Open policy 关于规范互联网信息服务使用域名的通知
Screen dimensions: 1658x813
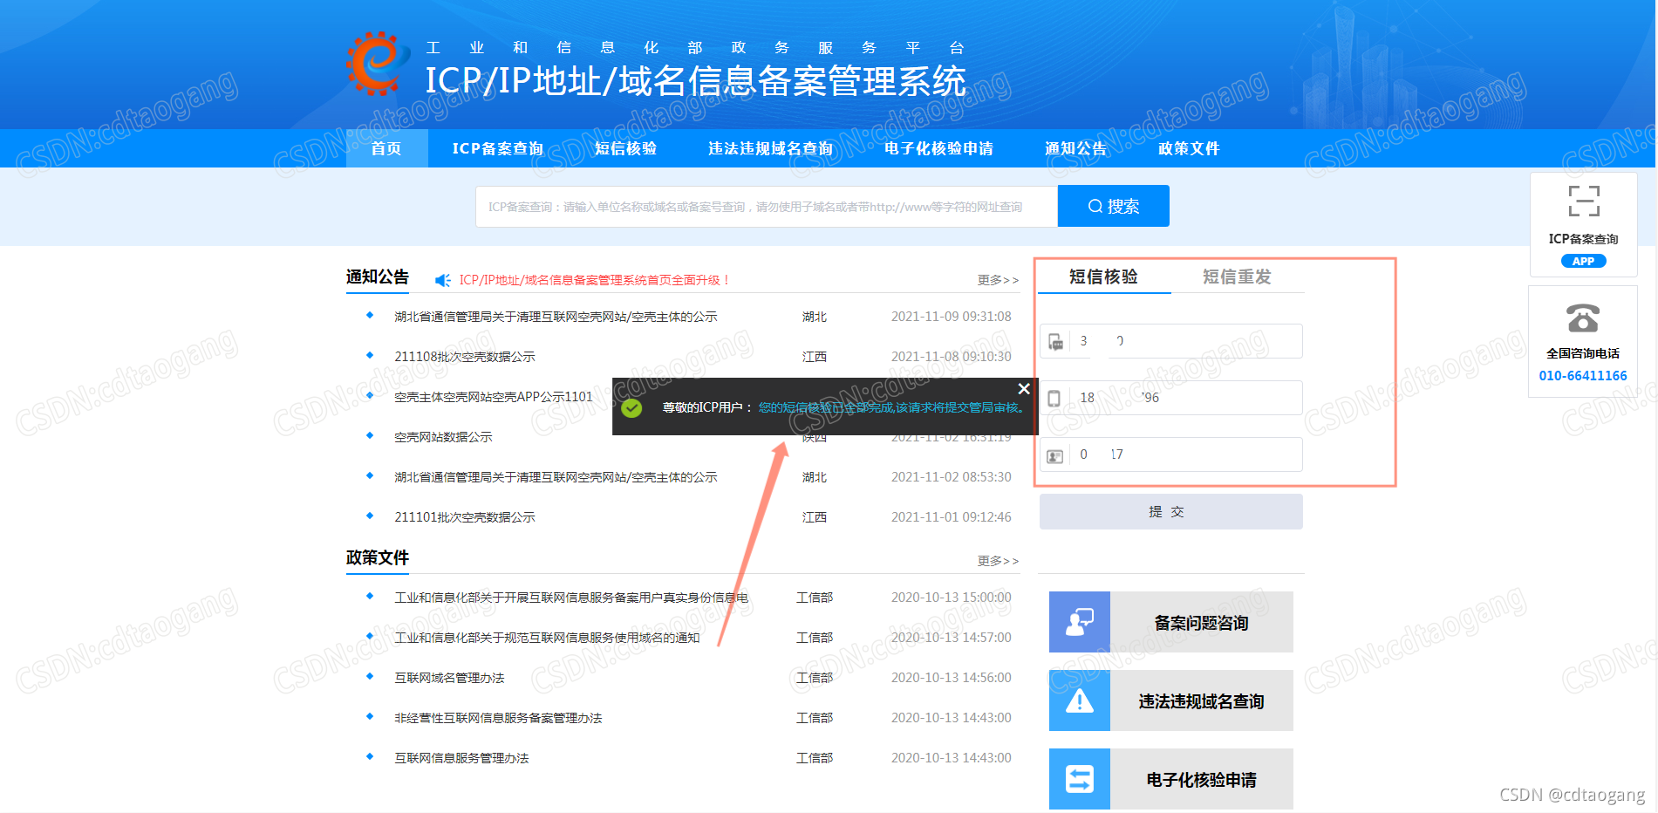click(x=547, y=638)
